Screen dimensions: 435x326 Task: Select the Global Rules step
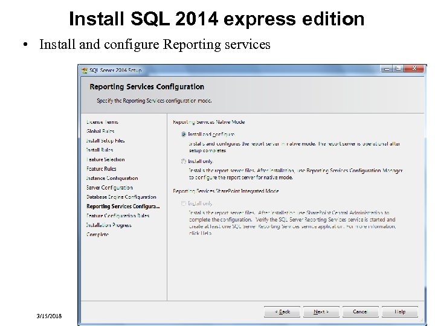point(100,131)
